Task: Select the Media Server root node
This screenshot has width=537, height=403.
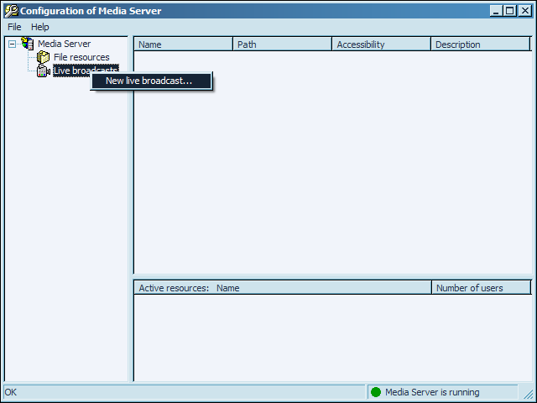Action: [x=64, y=44]
